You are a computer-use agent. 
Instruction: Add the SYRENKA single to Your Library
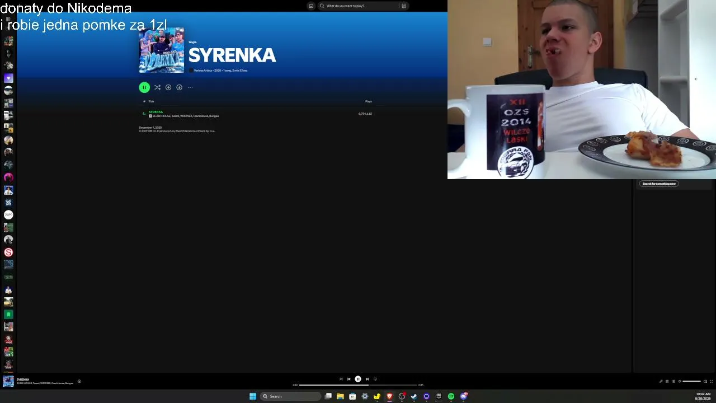(x=168, y=87)
